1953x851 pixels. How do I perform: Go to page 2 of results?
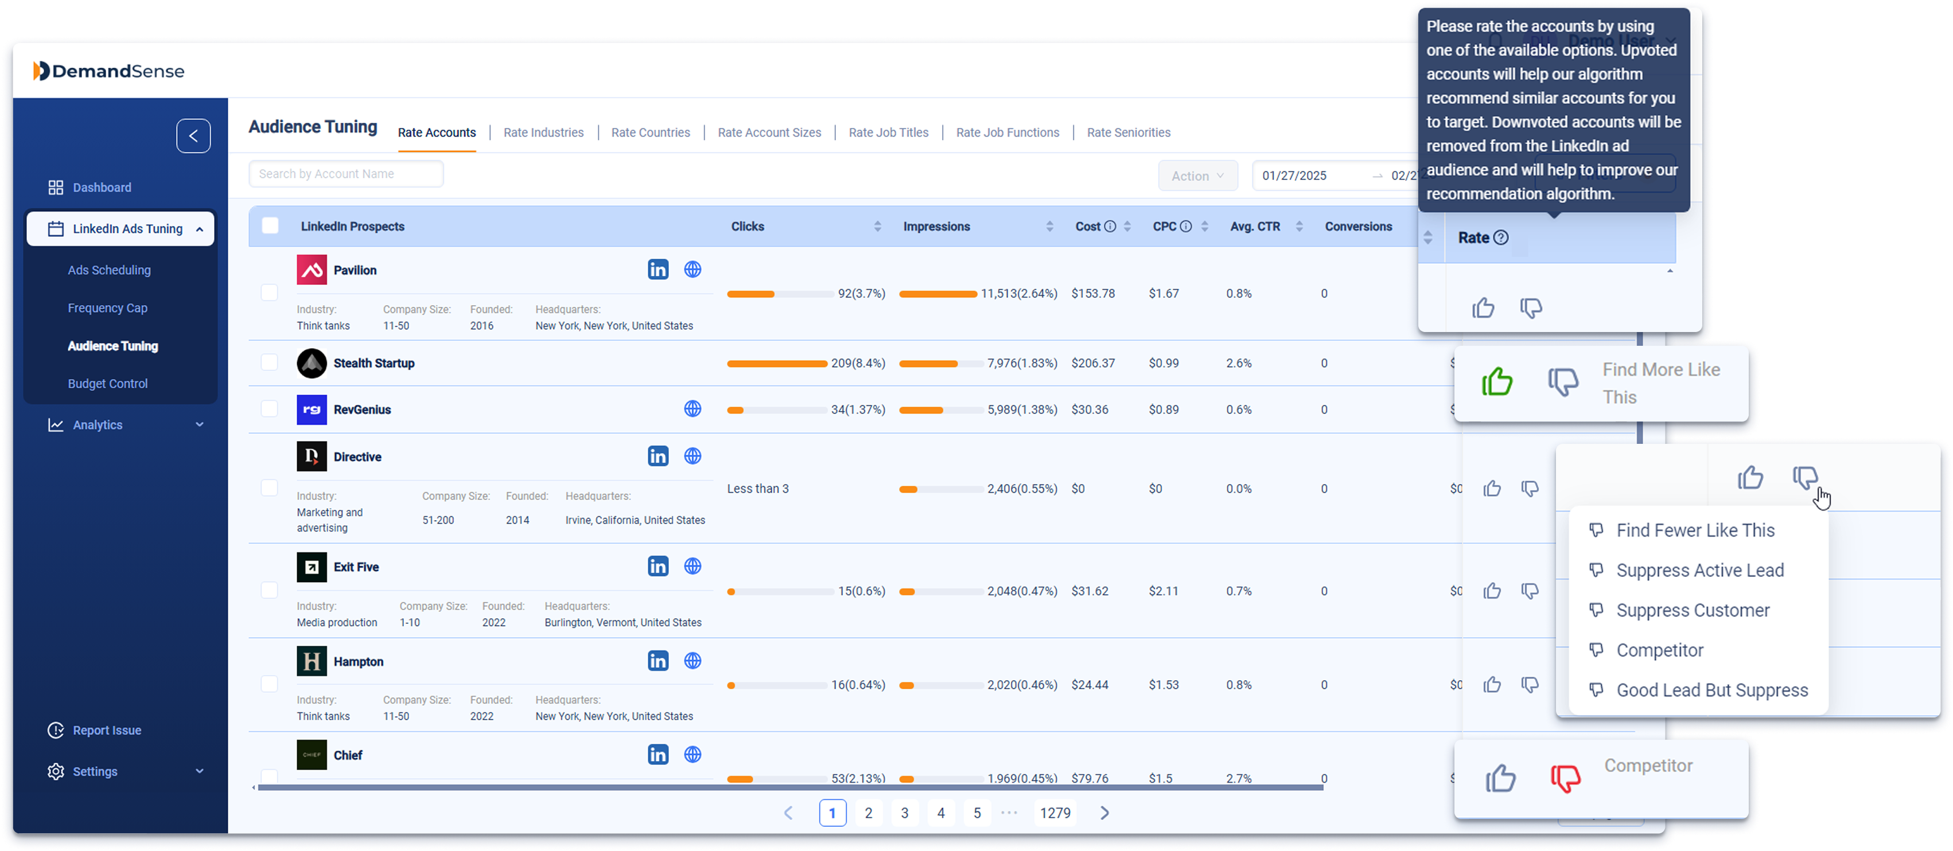coord(868,813)
